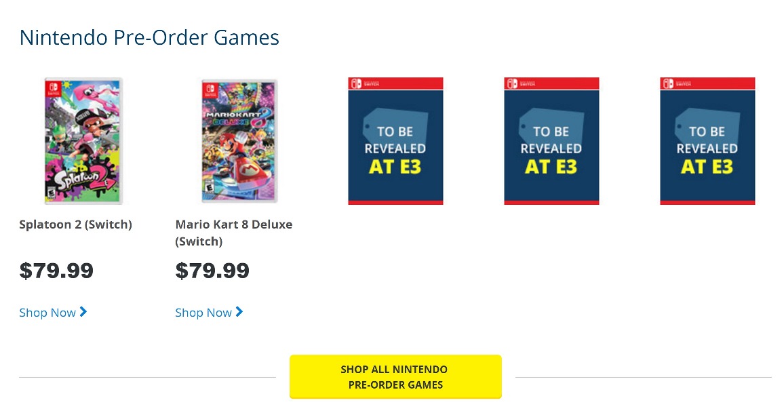Open the Mario Kart 8 Deluxe box art
Image resolution: width=784 pixels, height=411 pixels.
click(239, 141)
